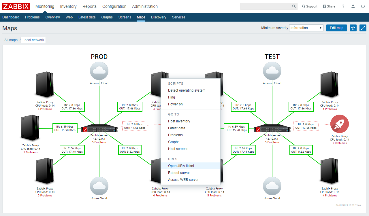Select TEST Azure Cloud icon
Viewport: 369px width, 216px height.
click(x=272, y=186)
